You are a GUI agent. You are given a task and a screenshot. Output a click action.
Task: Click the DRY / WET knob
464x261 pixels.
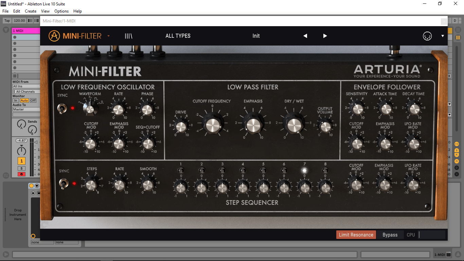click(294, 125)
